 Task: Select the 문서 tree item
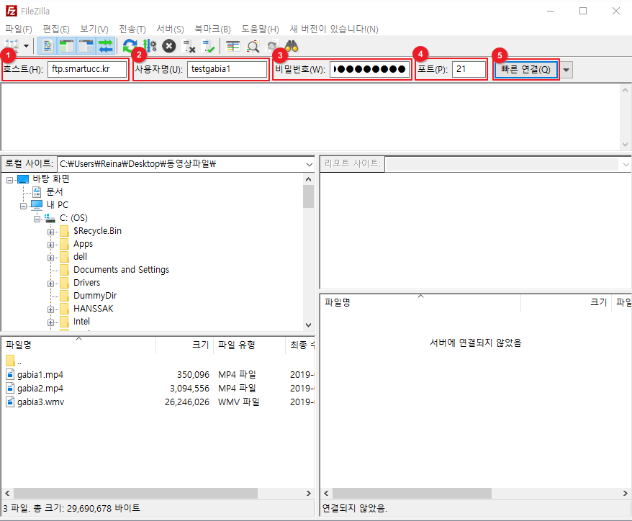point(55,192)
